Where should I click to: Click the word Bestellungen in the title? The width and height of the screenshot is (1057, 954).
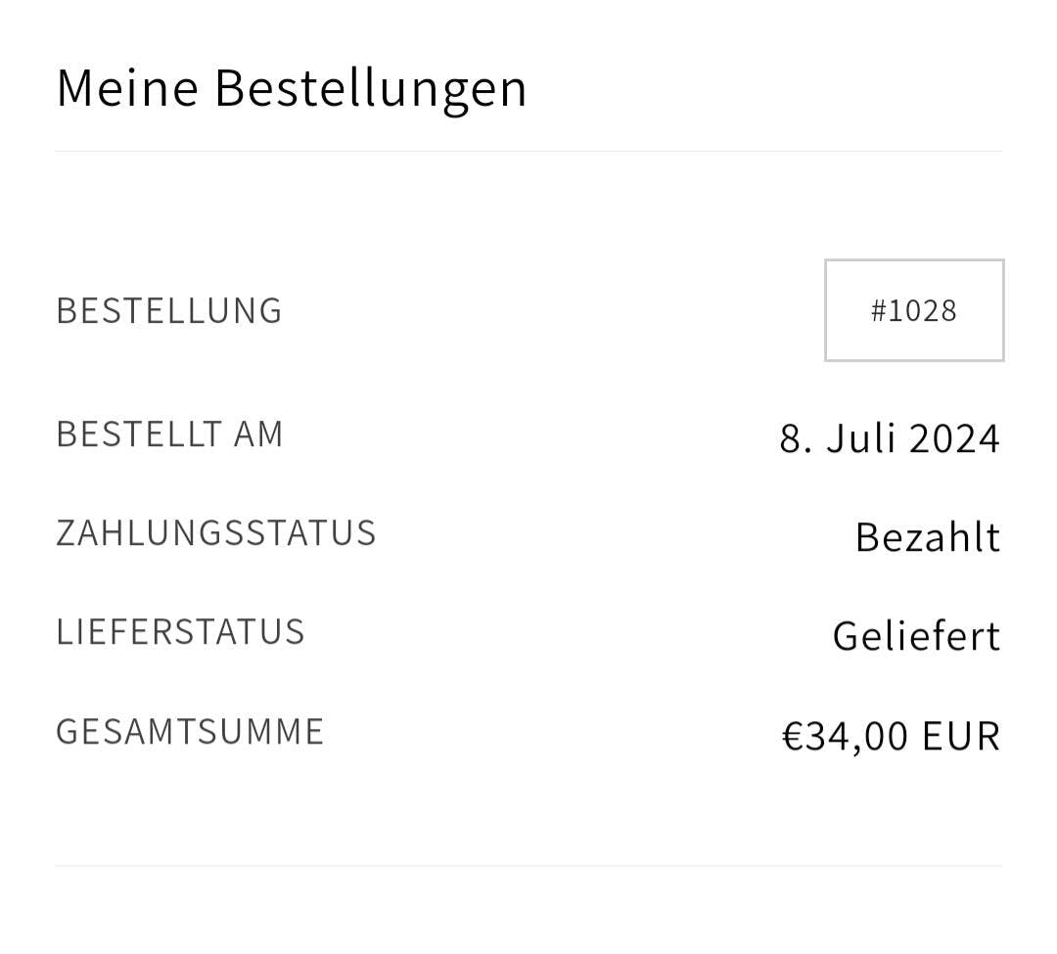click(370, 87)
